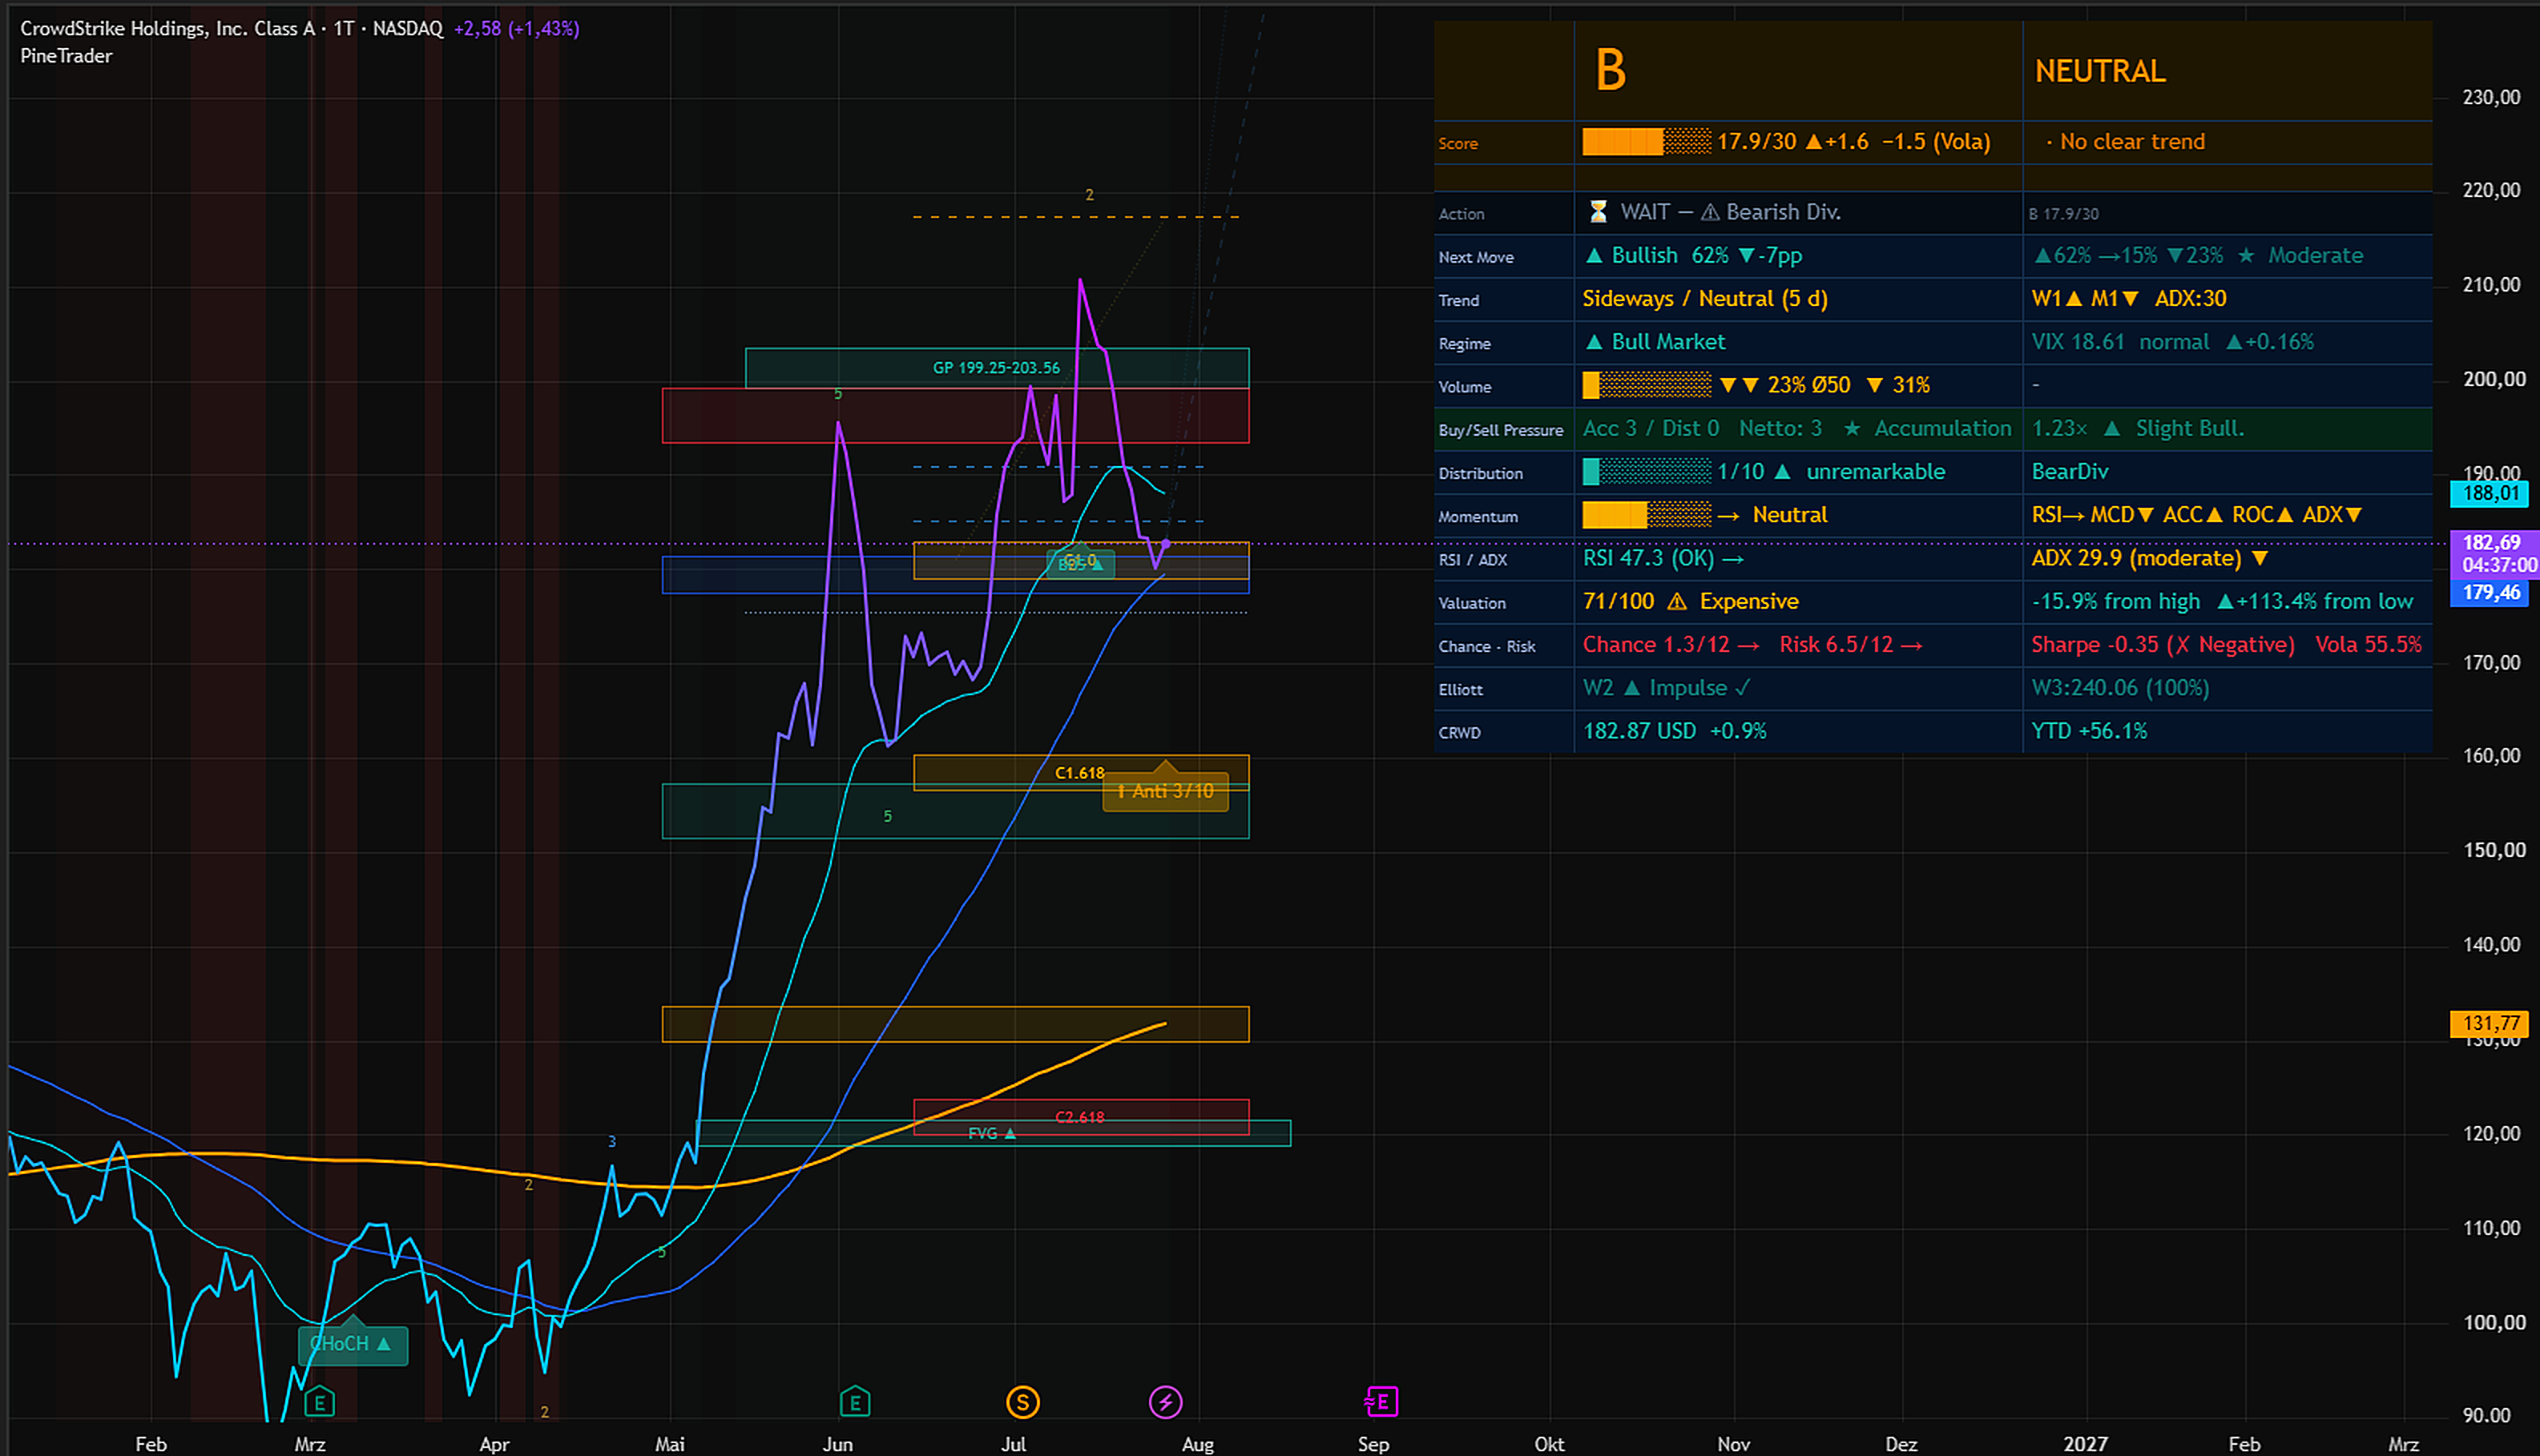Click the CrowdStrike Holdings symbol title
2540x1456 pixels.
[167, 29]
